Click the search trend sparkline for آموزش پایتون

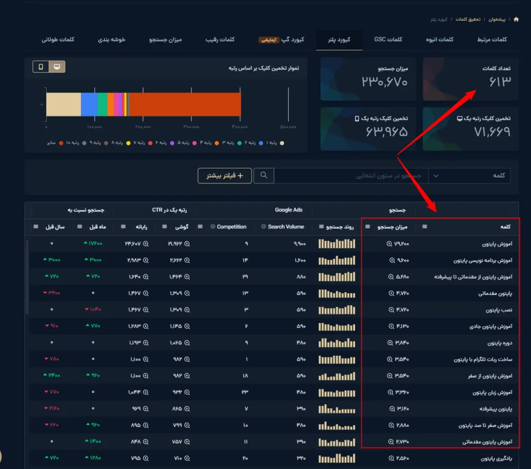click(337, 244)
